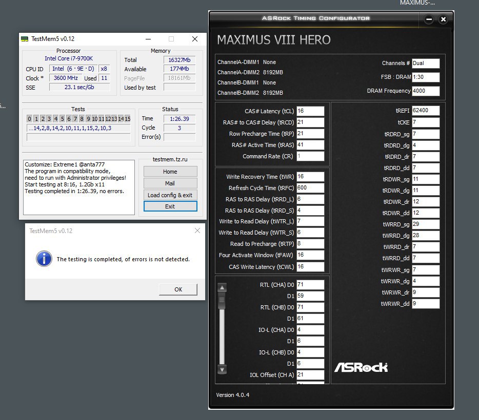Minimize the TestMem5 main window
Viewport: 479px width, 420px height.
click(148, 39)
